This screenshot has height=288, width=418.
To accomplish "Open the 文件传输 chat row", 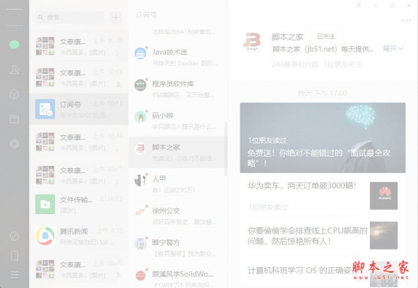I will tap(79, 204).
